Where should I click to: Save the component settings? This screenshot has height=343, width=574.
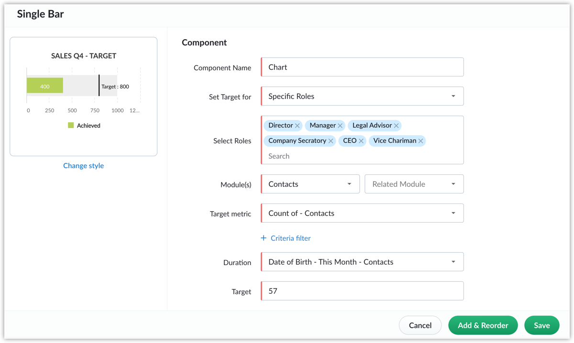[x=541, y=325]
